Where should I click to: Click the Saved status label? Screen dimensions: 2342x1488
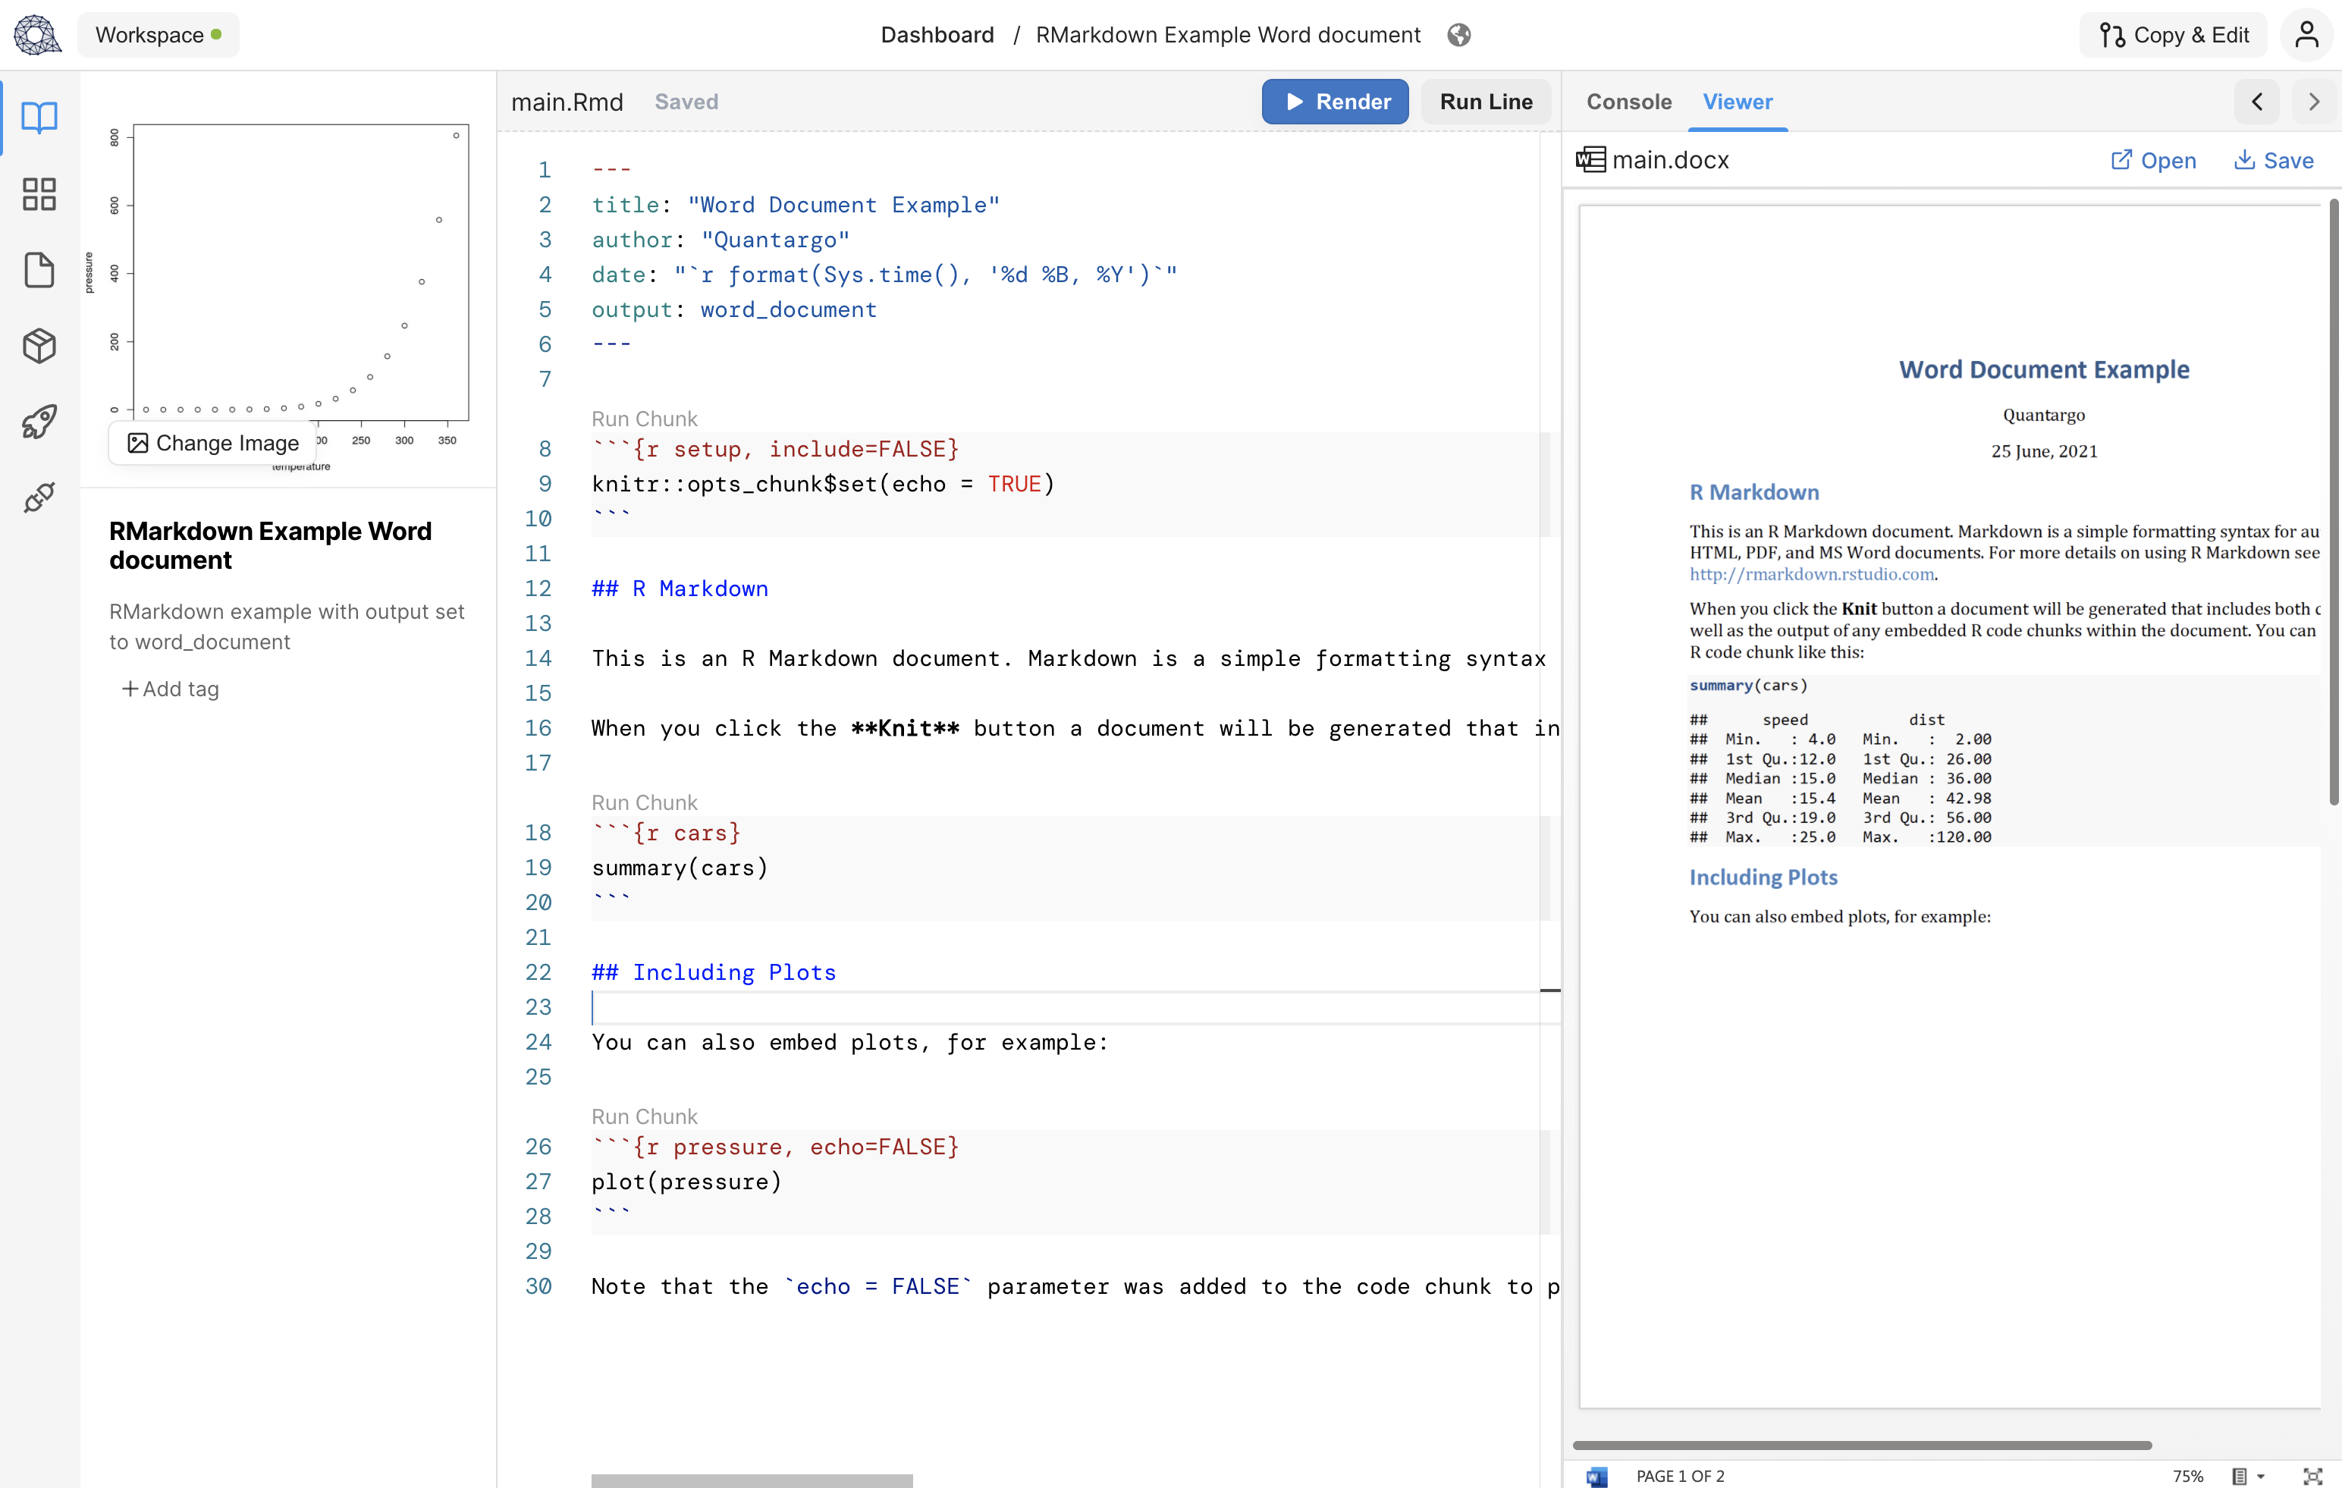686,101
